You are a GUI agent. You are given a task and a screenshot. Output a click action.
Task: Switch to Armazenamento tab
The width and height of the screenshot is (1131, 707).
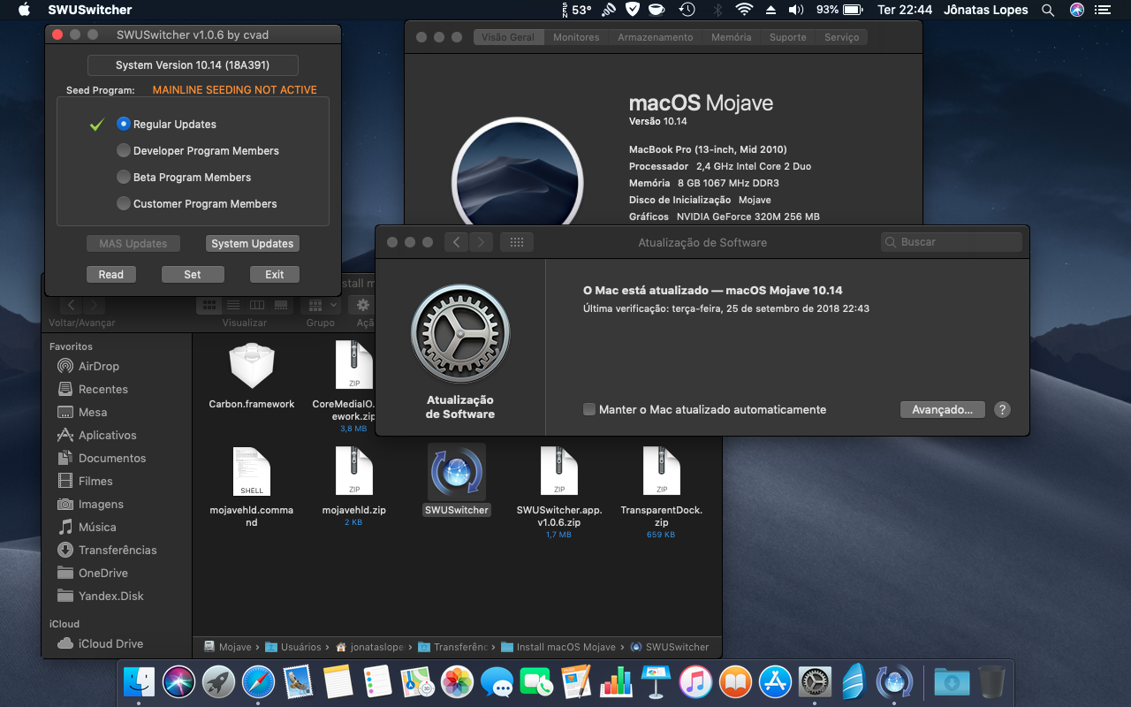tap(655, 37)
